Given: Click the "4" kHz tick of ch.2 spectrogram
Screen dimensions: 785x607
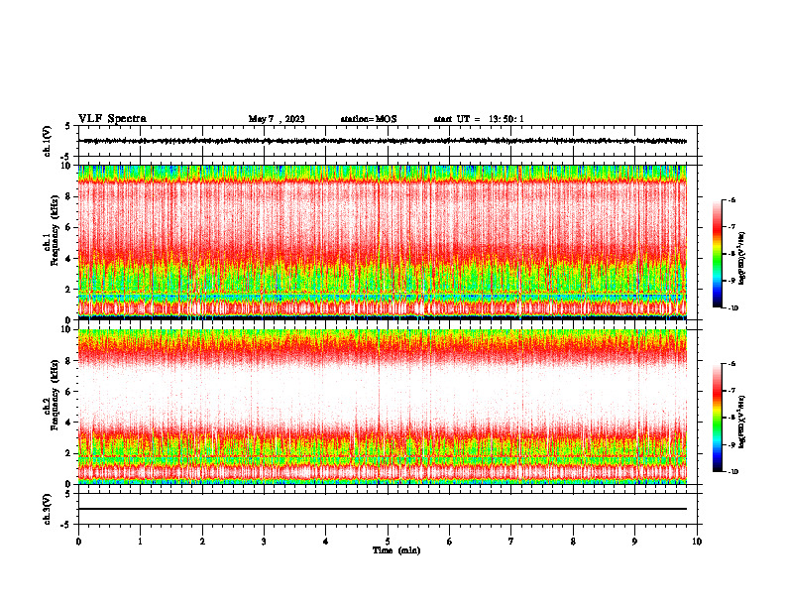Looking at the screenshot, I should point(68,423).
